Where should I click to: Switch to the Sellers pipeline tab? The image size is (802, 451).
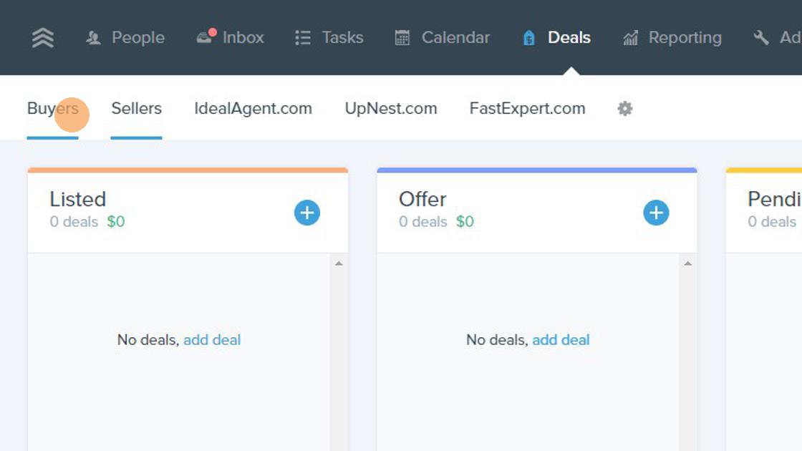(137, 108)
